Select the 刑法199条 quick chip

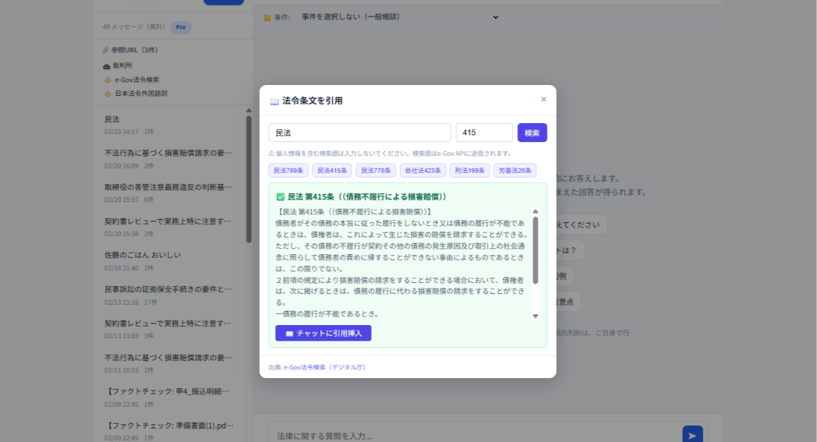[x=469, y=171]
